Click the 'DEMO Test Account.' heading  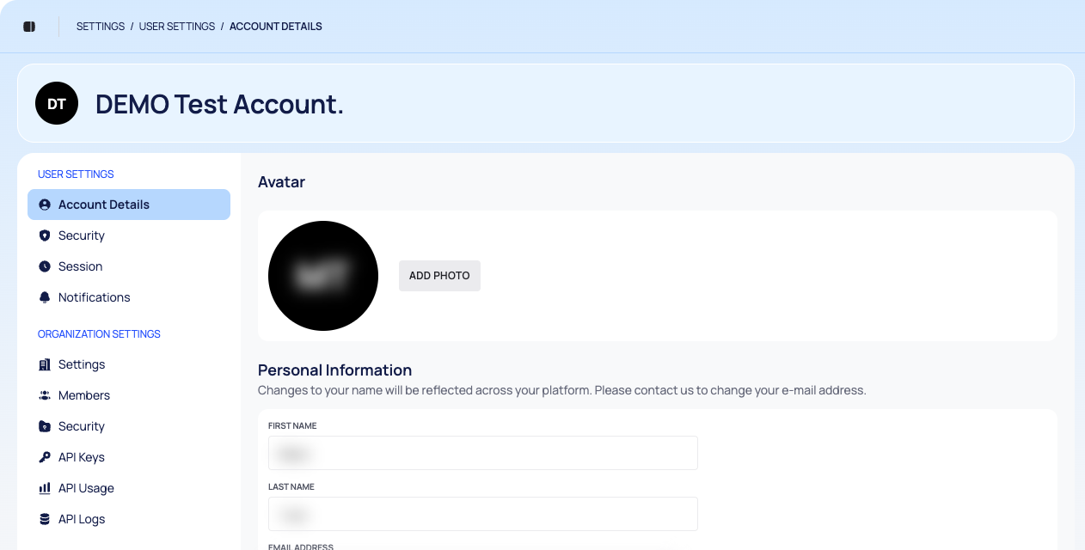(220, 104)
